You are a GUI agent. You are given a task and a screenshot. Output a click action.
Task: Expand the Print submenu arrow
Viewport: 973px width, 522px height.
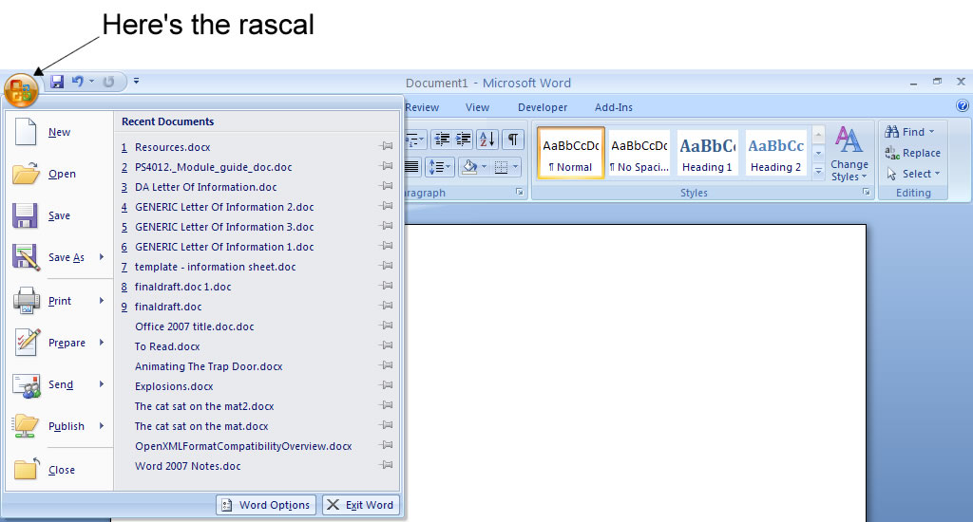pos(102,301)
